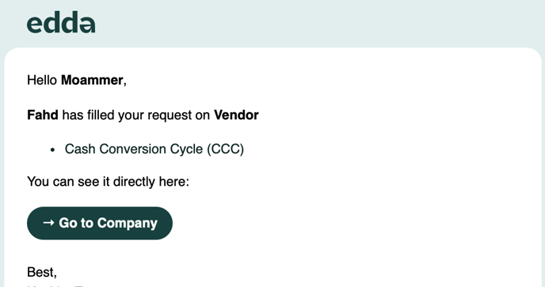Click the word Hello in the greeting
This screenshot has width=545, height=287.
tap(42, 80)
